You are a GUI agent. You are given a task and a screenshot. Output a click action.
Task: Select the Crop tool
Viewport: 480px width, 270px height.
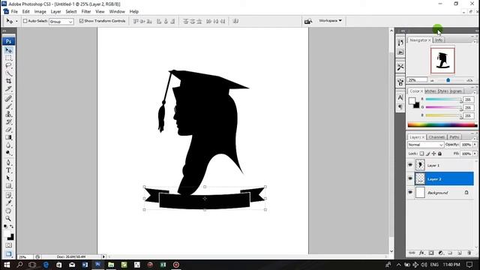click(8, 81)
